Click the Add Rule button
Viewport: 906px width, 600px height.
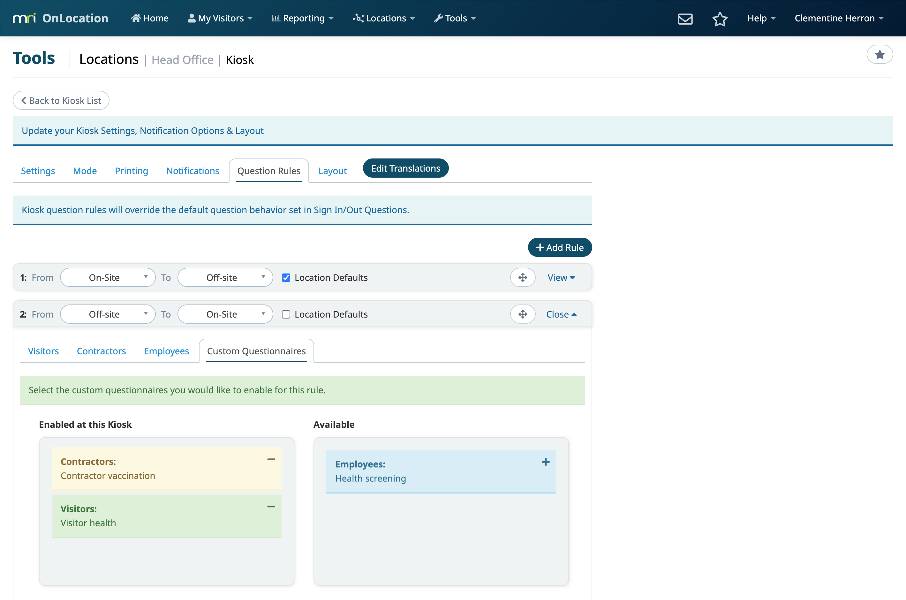click(560, 247)
